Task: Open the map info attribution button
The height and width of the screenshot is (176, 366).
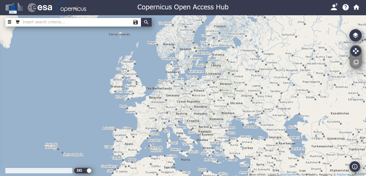Action: click(x=355, y=167)
